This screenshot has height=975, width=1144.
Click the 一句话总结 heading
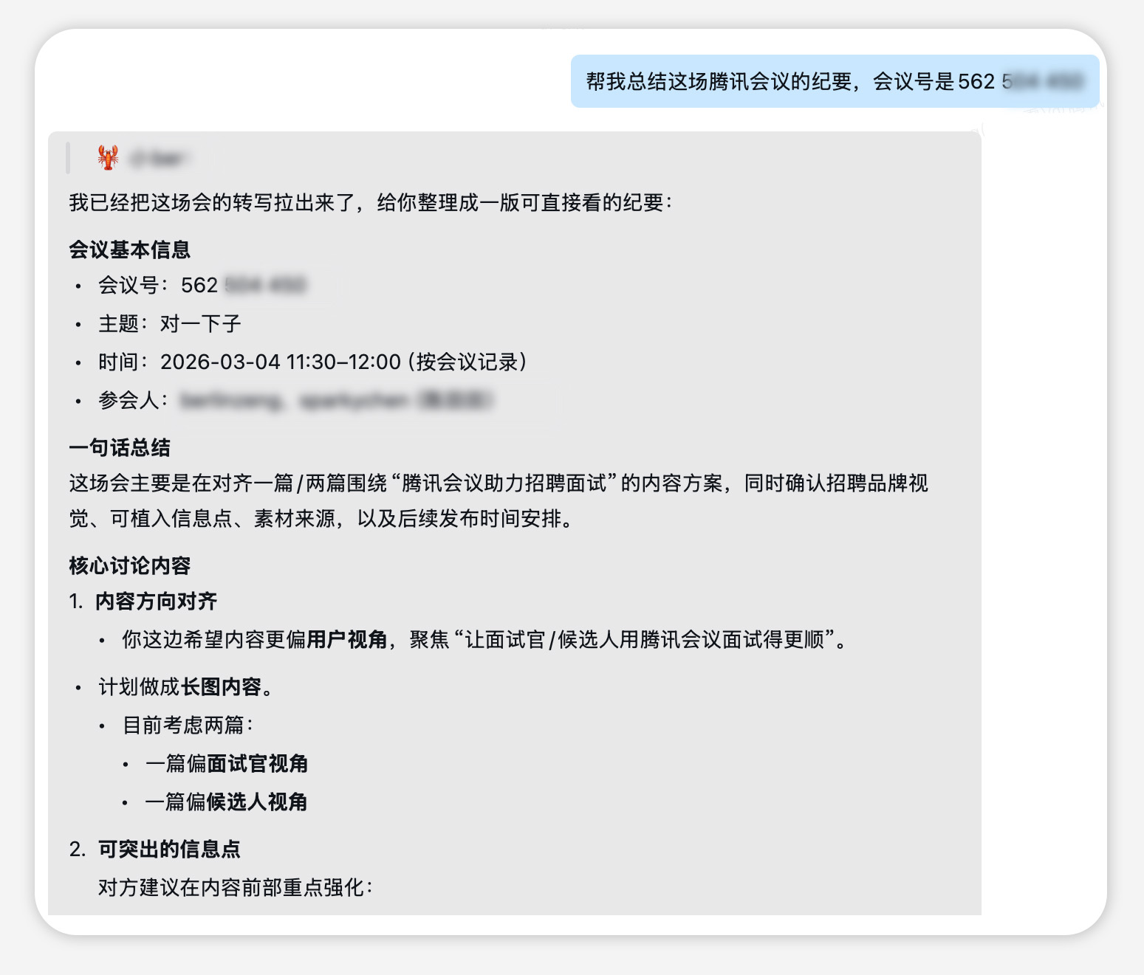[x=120, y=448]
